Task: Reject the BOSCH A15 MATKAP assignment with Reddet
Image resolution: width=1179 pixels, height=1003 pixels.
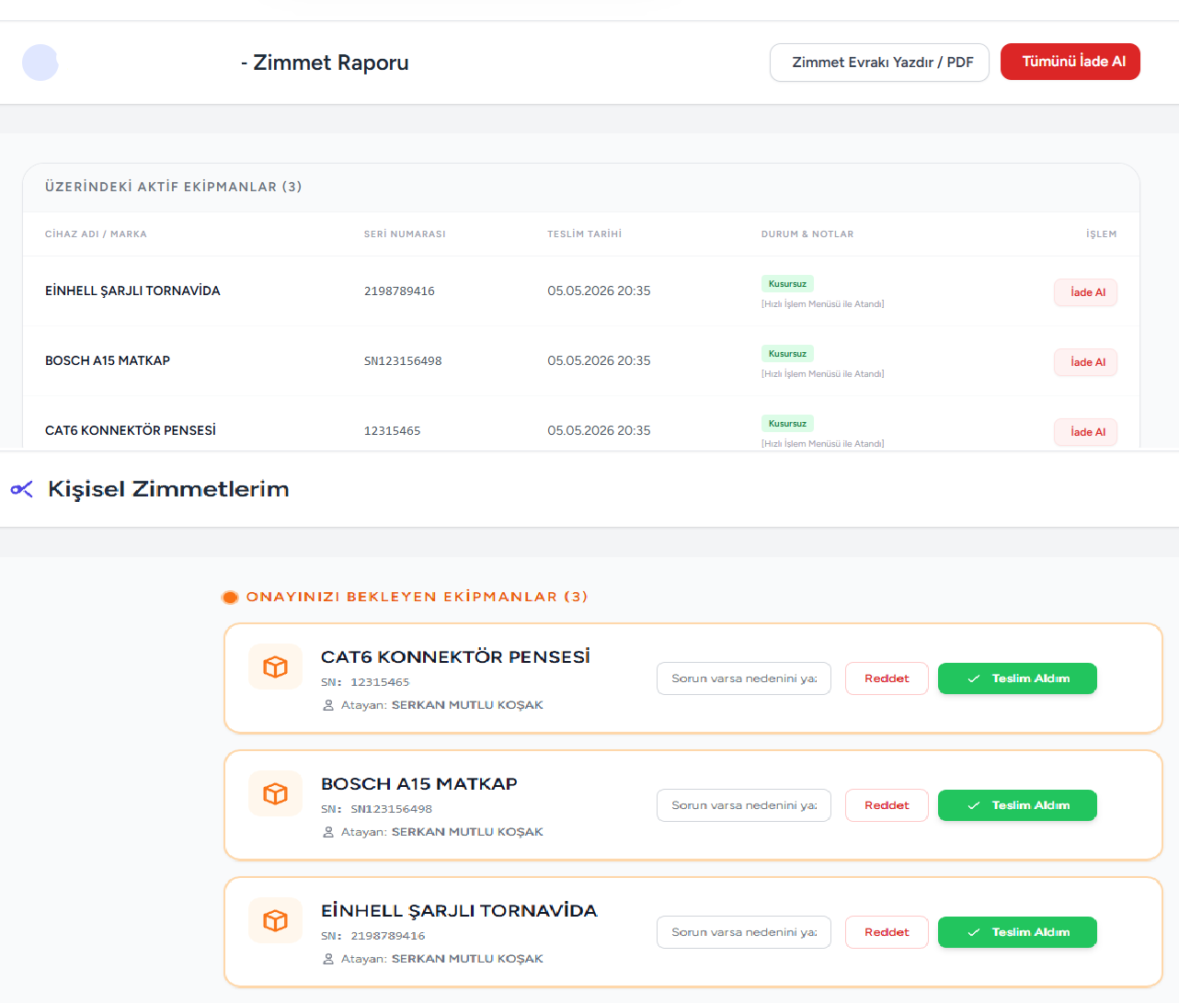Action: click(x=887, y=805)
